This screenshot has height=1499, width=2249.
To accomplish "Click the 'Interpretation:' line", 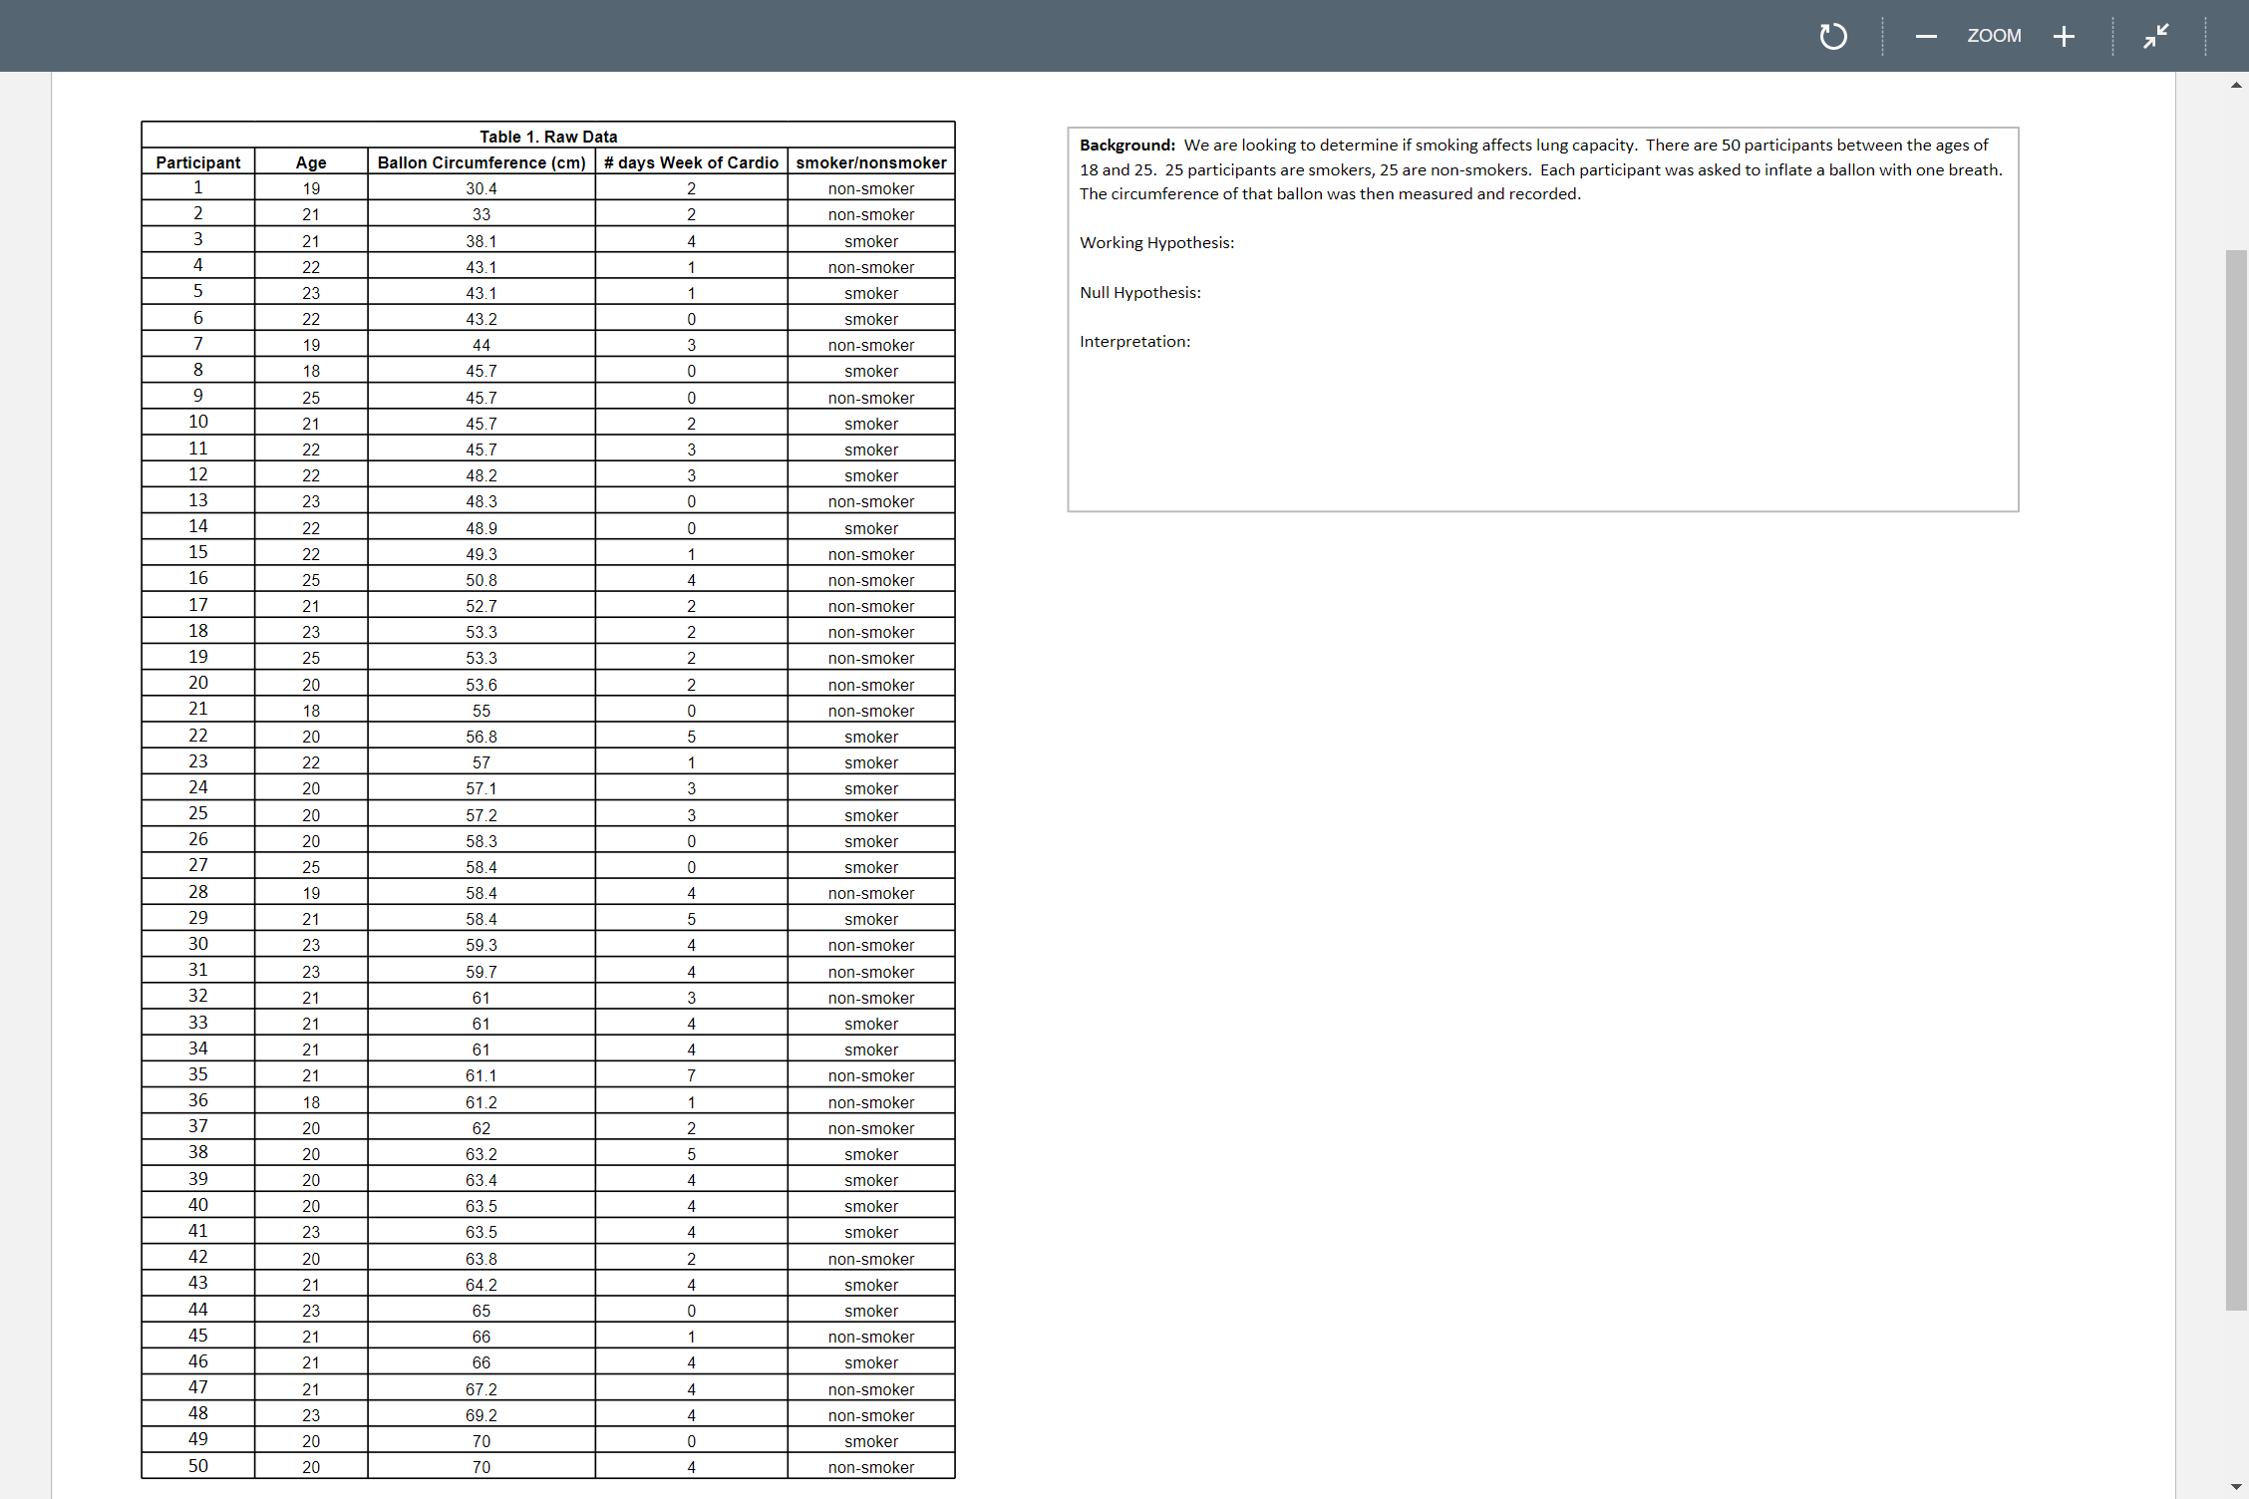I will coord(1134,342).
